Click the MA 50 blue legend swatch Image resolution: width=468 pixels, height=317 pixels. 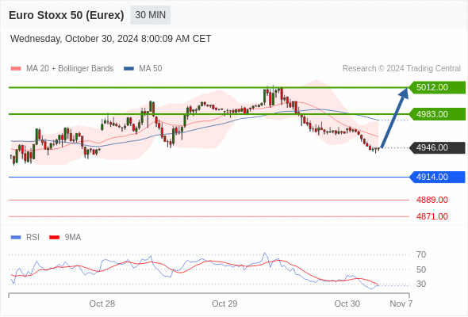click(x=129, y=69)
